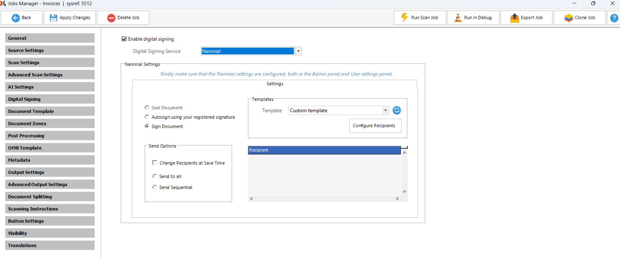Choose Send Sequential radio button
This screenshot has height=258, width=620.
[x=155, y=187]
